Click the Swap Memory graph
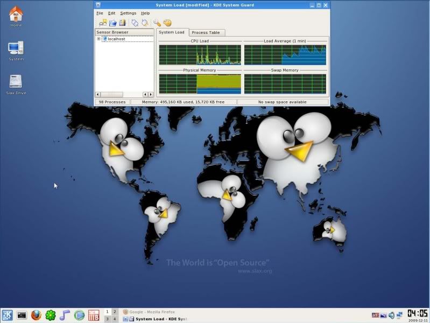The height and width of the screenshot is (323, 430). click(x=285, y=84)
